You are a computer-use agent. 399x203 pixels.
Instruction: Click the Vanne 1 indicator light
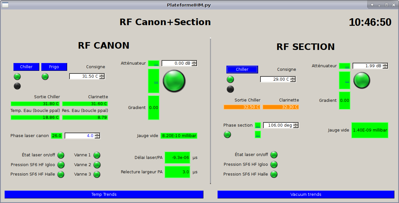coord(97,155)
